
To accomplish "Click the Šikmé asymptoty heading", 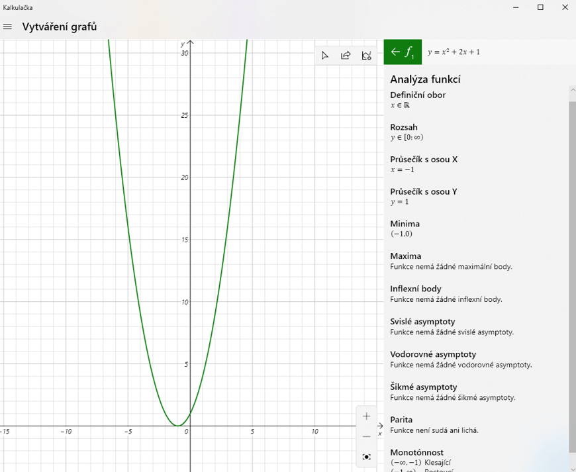I will click(424, 387).
